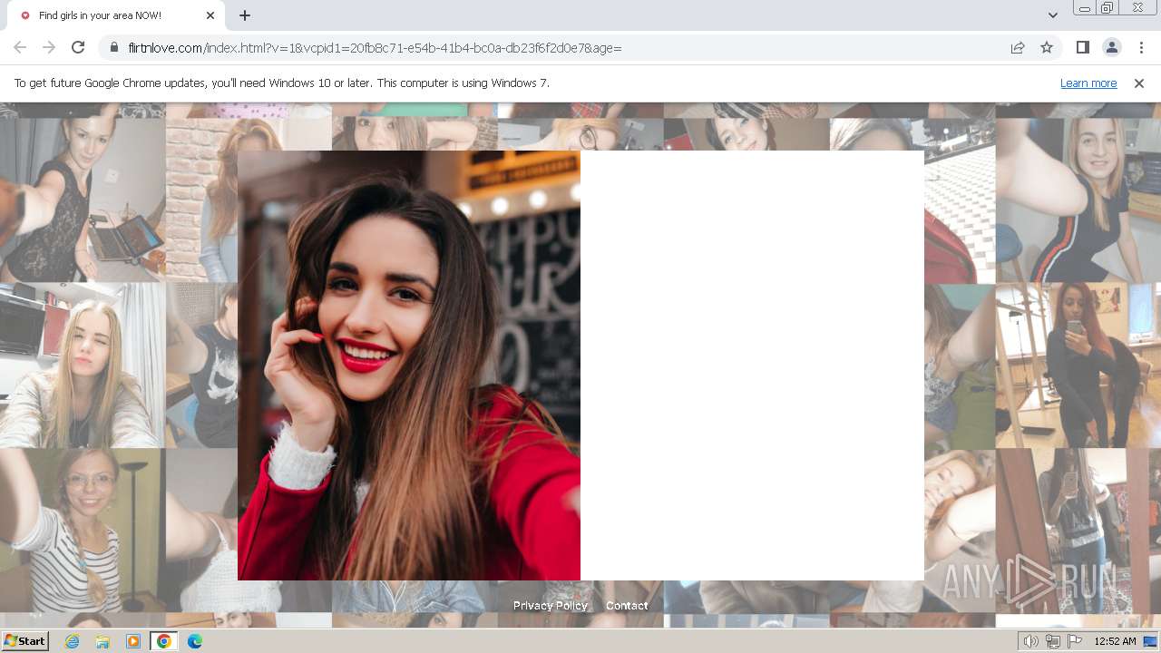Open the Chrome profile avatar menu

[1111, 47]
